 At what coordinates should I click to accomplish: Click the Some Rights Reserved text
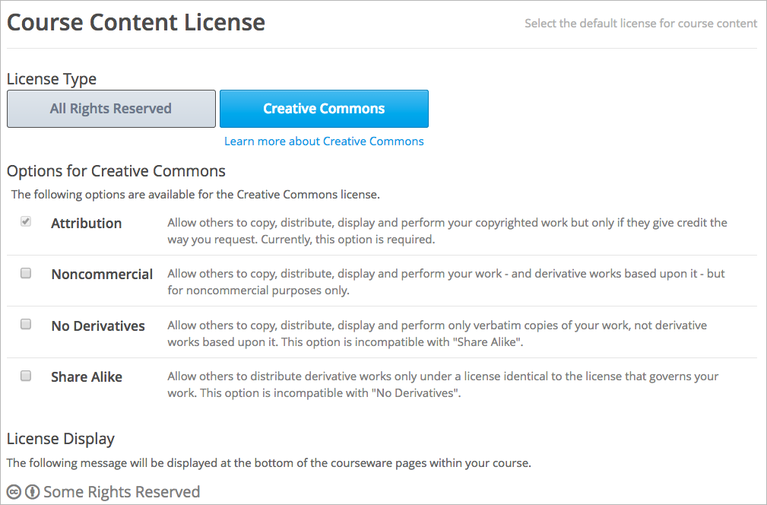point(122,492)
